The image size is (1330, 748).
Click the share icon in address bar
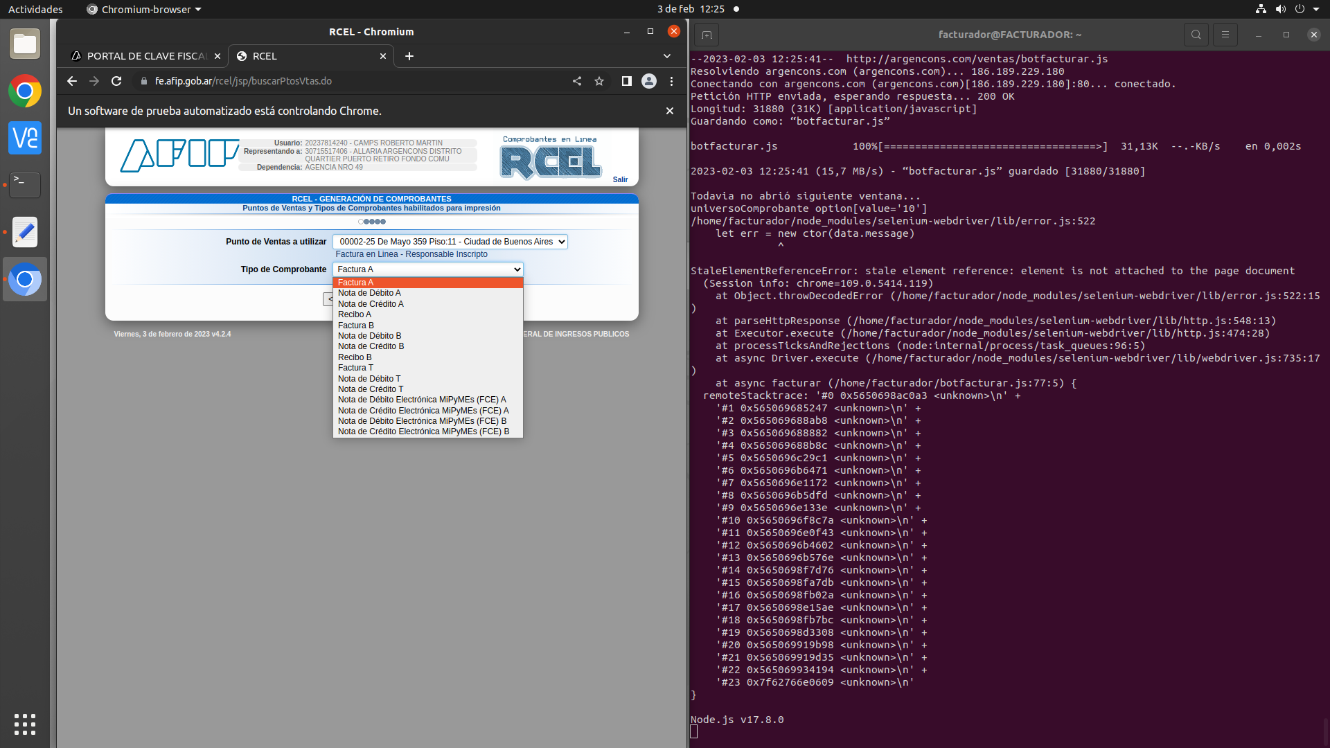(x=577, y=81)
